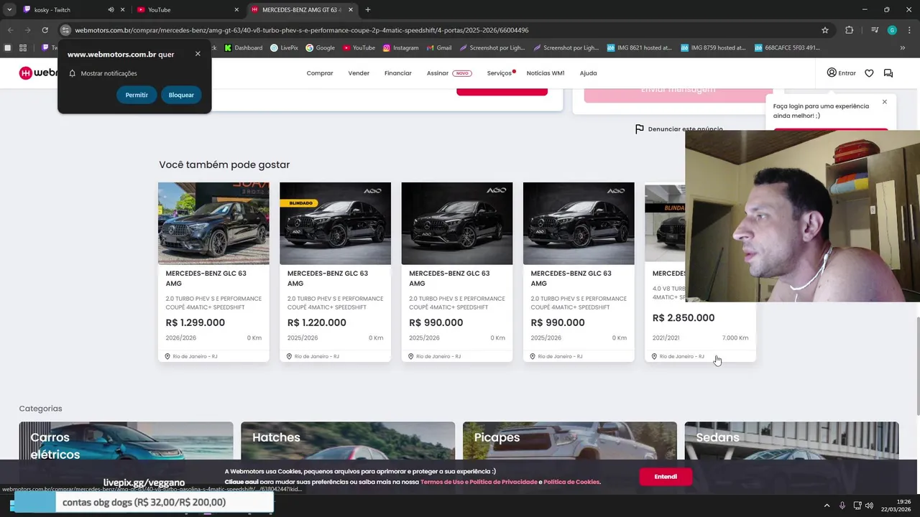Close the login suggestion tooltip
This screenshot has width=920, height=517.
tap(885, 101)
